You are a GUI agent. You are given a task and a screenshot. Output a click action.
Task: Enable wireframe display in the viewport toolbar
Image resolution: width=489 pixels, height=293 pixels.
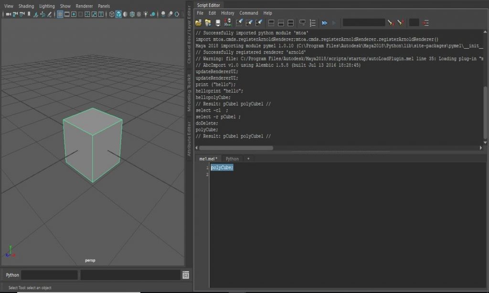pos(111,13)
